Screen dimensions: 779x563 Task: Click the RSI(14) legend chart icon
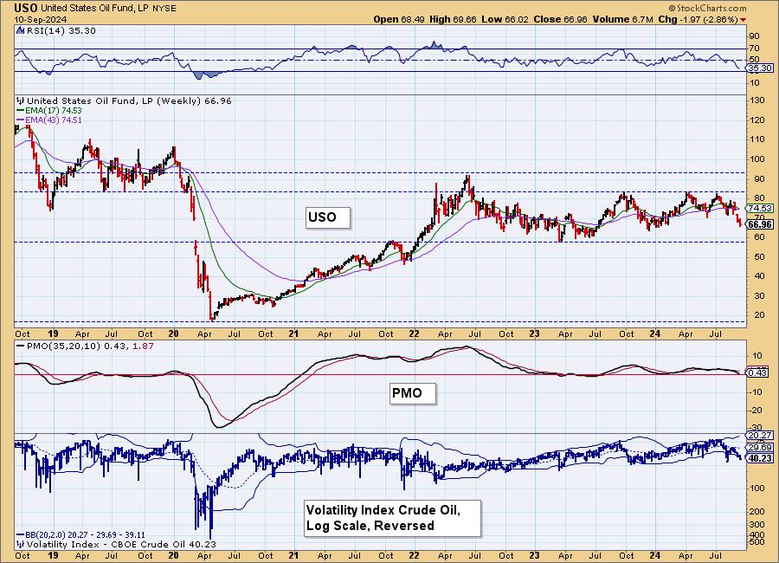pos(21,30)
